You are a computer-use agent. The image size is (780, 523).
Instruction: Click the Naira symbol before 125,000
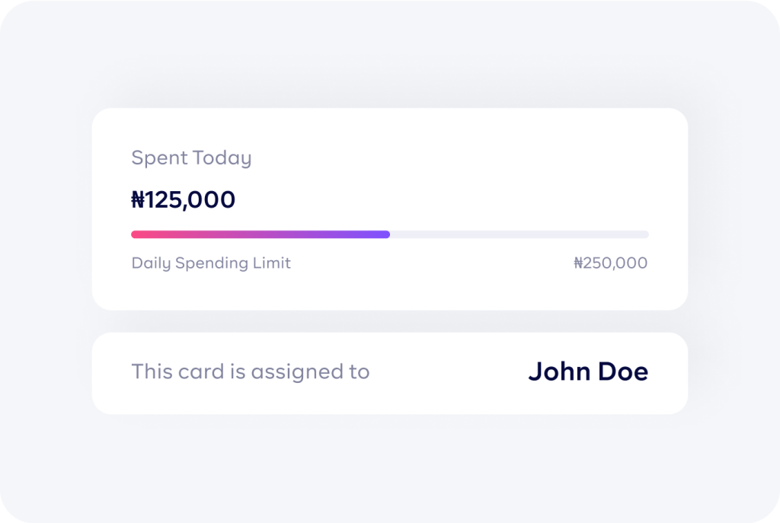(138, 200)
